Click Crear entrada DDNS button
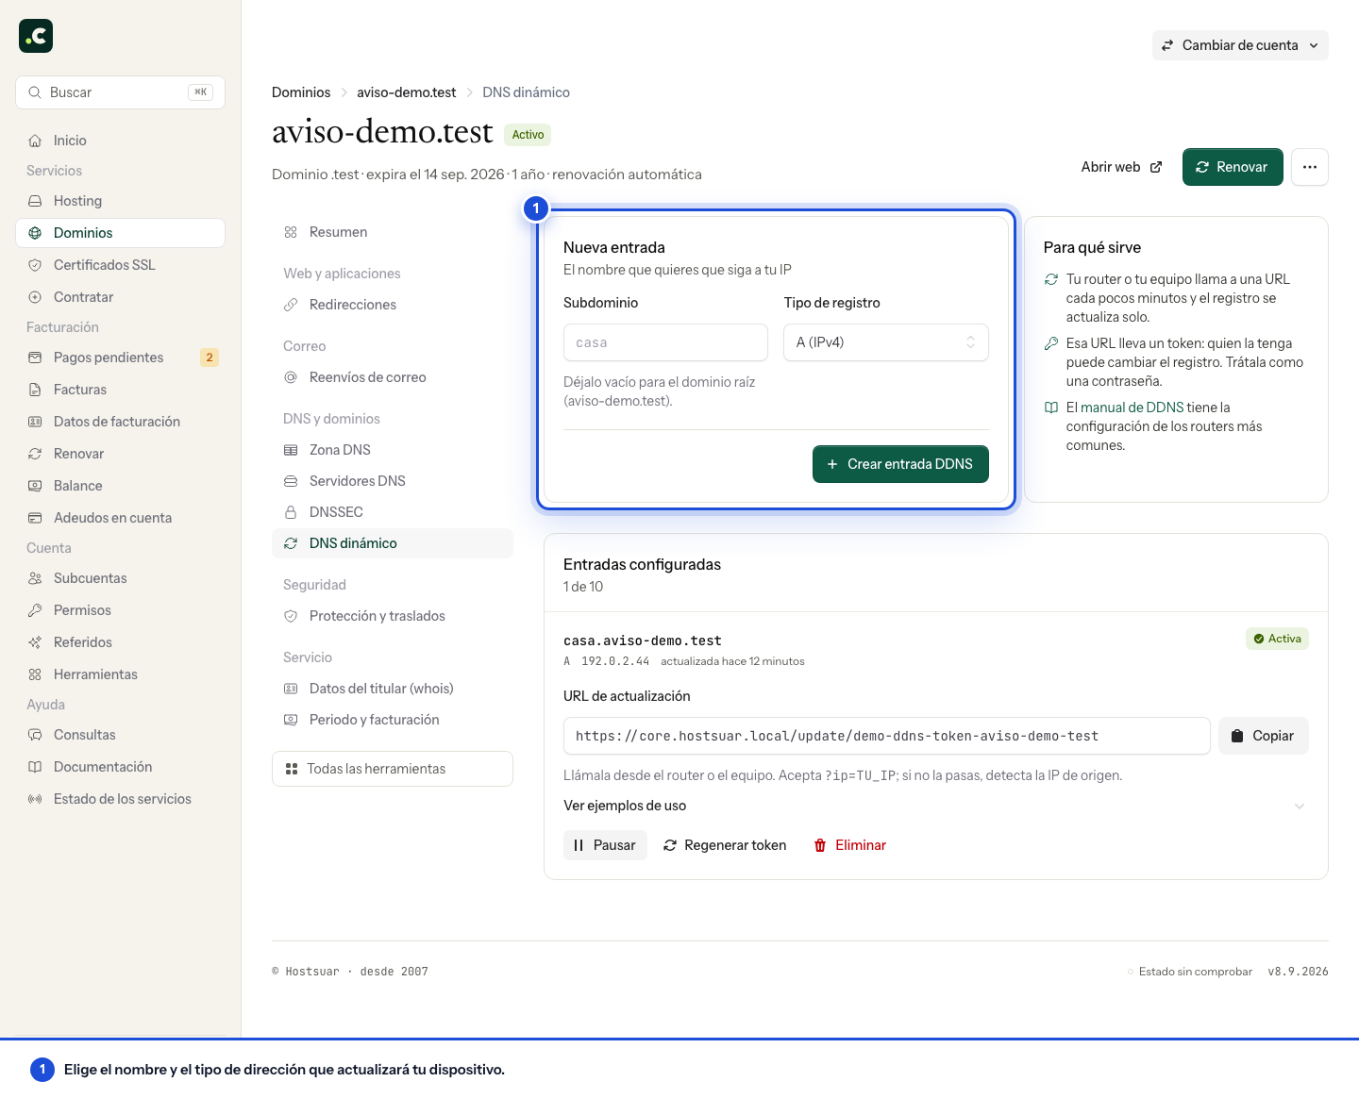Screen dimensions: 1359x1098 (x=900, y=464)
